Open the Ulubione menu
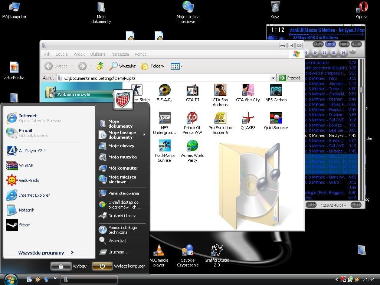 [98, 54]
